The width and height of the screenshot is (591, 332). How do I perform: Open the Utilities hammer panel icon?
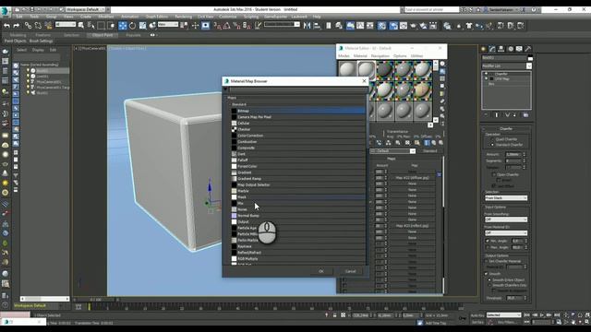pos(528,49)
